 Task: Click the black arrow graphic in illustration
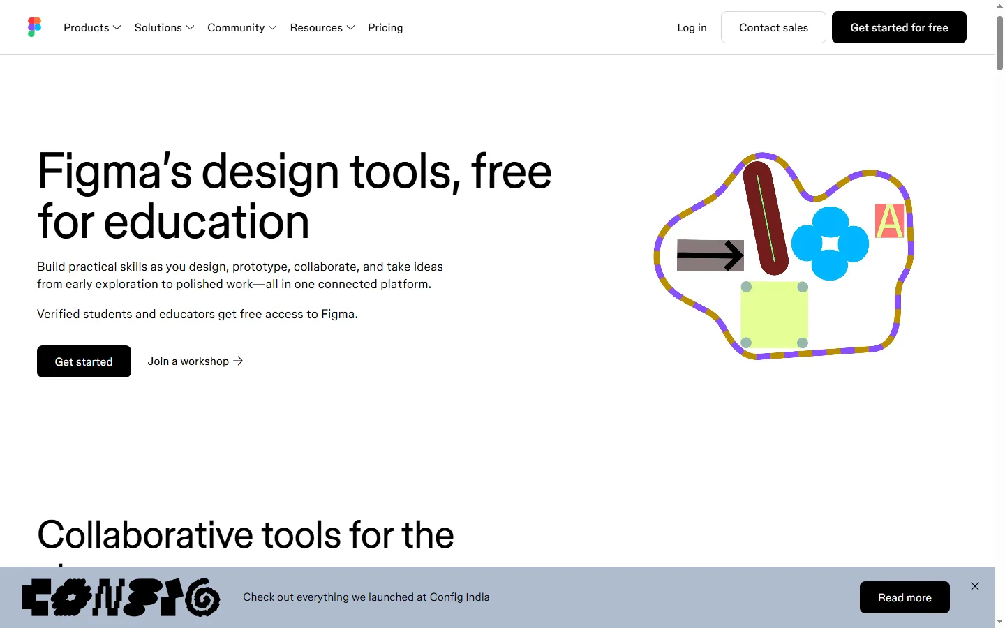710,255
